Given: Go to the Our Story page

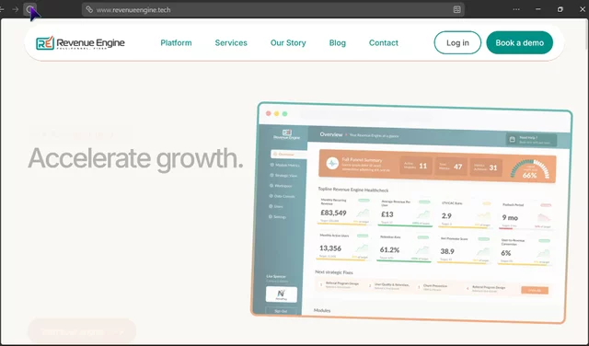Looking at the screenshot, I should pyautogui.click(x=288, y=43).
